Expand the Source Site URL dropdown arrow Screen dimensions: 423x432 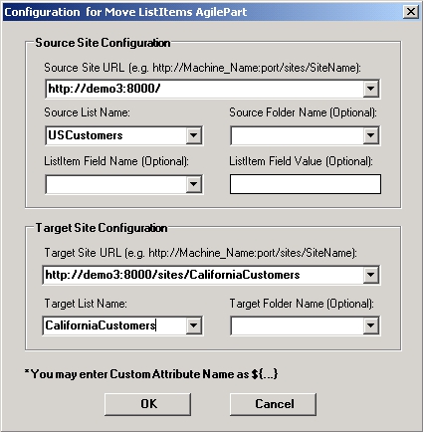click(371, 89)
